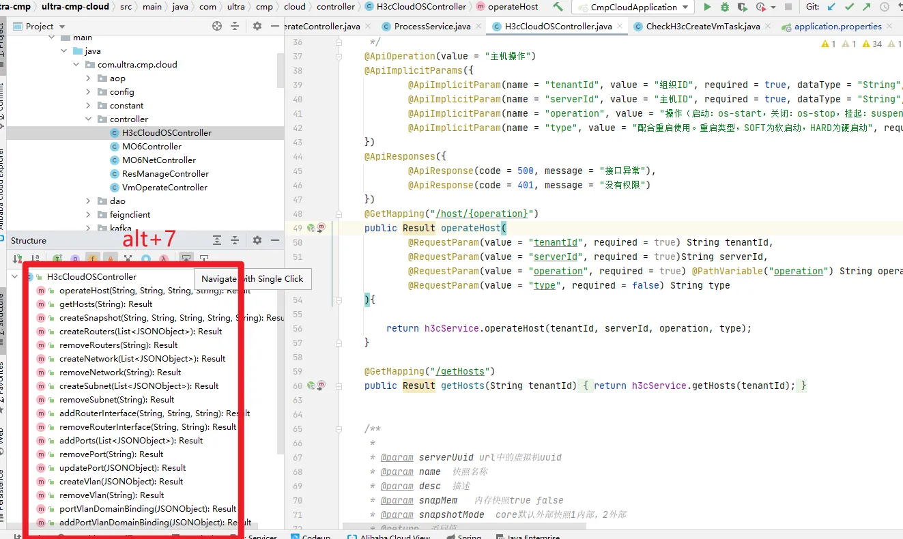Image resolution: width=903 pixels, height=539 pixels.
Task: Collapse the controller package
Action: click(x=89, y=119)
